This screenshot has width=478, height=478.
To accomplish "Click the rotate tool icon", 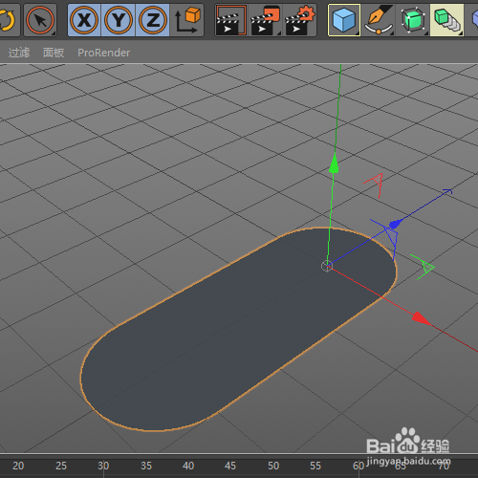I will [8, 20].
